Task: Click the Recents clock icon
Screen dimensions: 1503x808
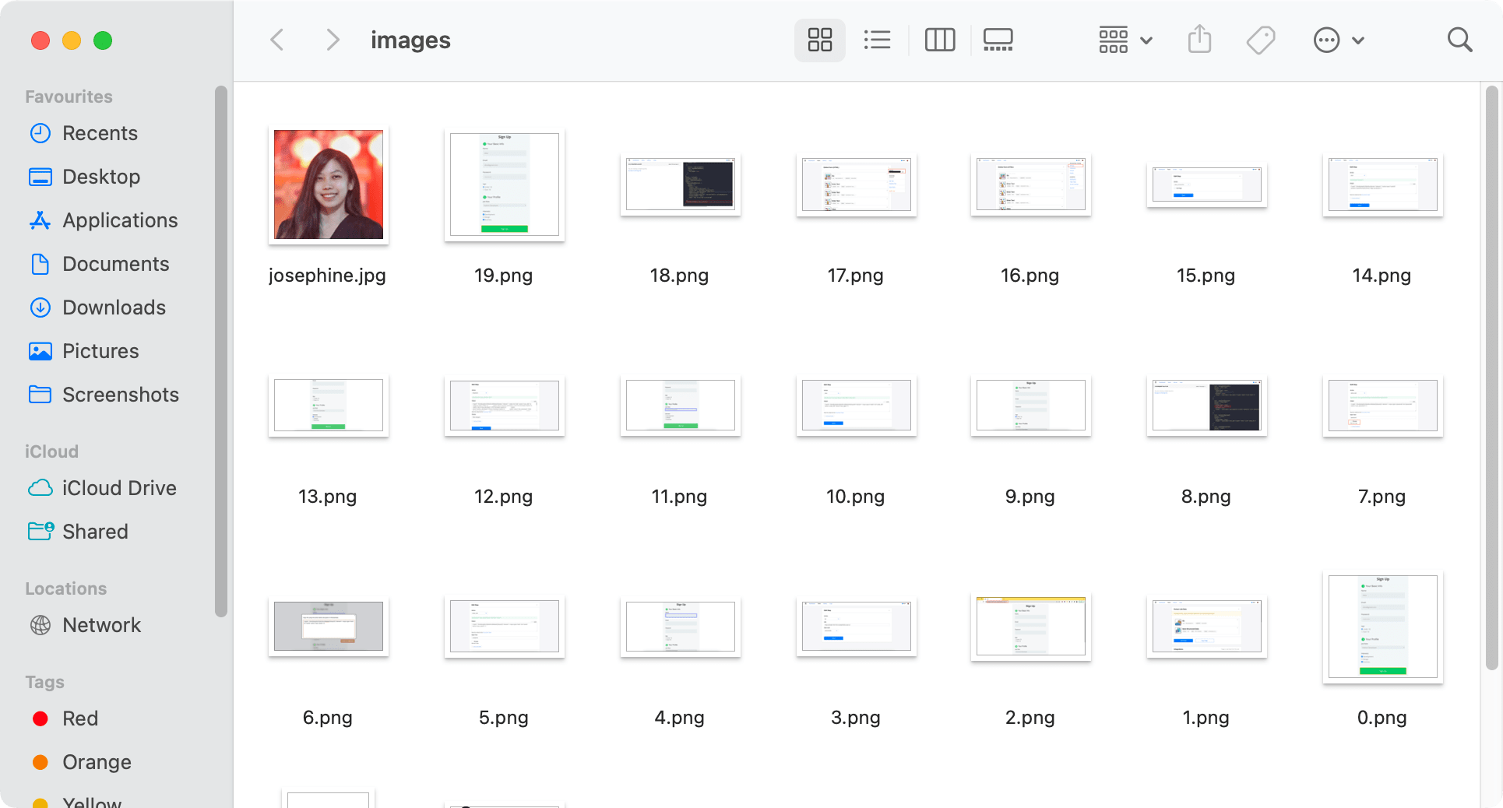Action: 40,133
